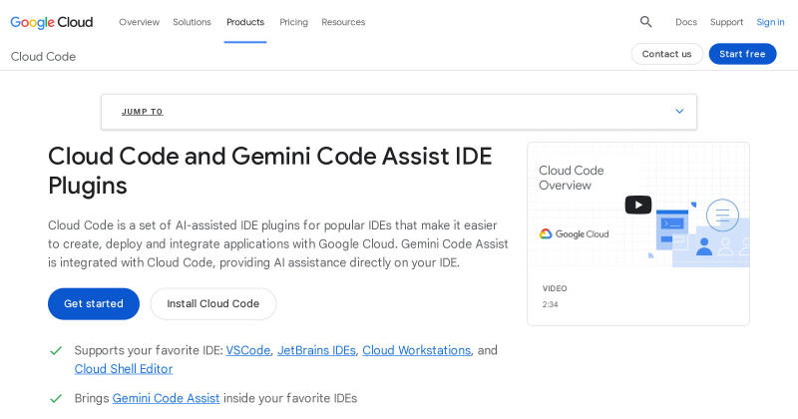
Task: Play the Cloud Code Overview video
Action: pyautogui.click(x=638, y=205)
